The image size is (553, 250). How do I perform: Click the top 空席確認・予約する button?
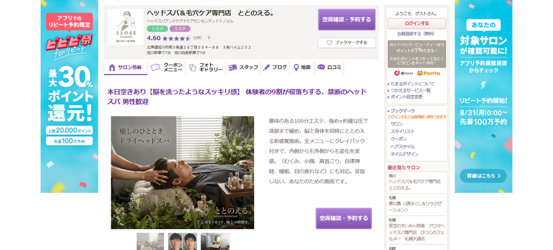point(346,20)
